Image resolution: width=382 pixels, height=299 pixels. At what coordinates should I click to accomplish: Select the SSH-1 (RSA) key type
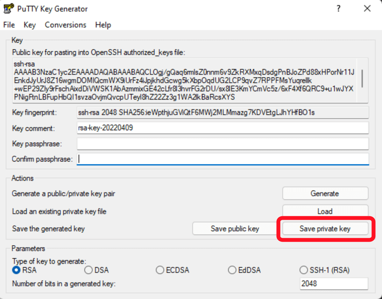pos(303,270)
